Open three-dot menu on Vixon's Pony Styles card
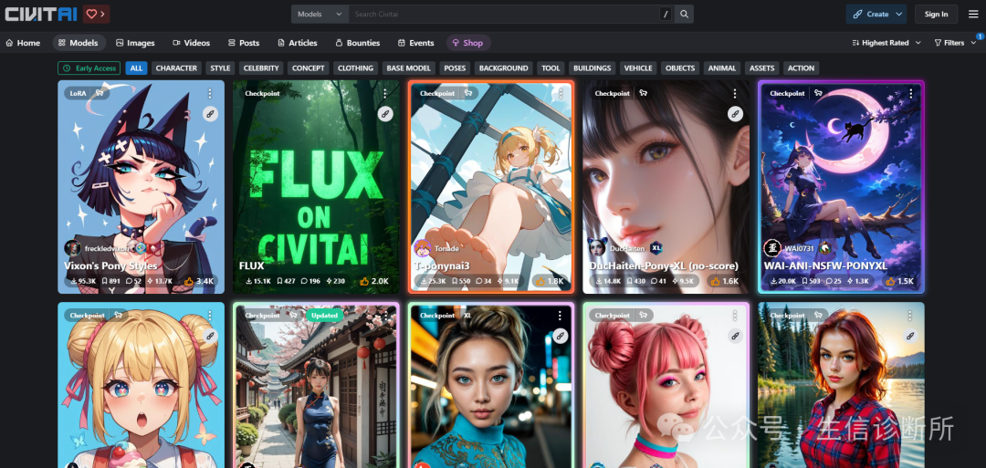 210,93
